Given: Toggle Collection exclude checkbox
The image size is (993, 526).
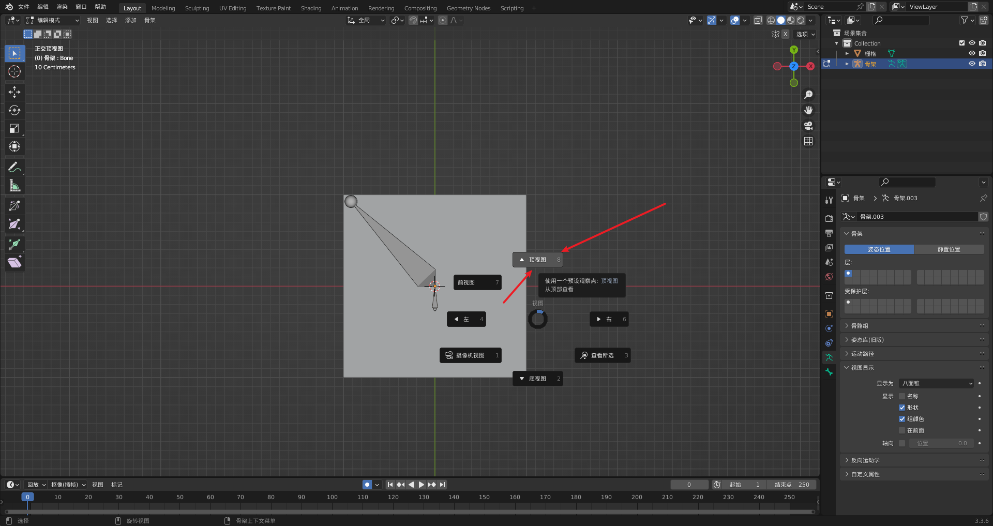Looking at the screenshot, I should point(962,43).
